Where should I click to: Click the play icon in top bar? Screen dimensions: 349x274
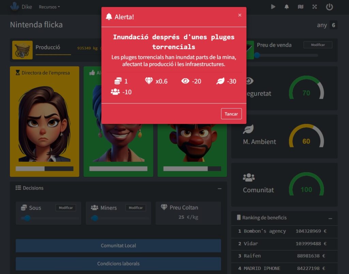pyautogui.click(x=273, y=7)
